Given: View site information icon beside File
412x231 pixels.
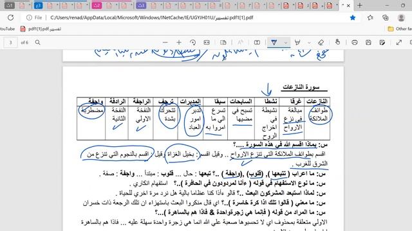Looking at the screenshot, I should click(29, 17).
